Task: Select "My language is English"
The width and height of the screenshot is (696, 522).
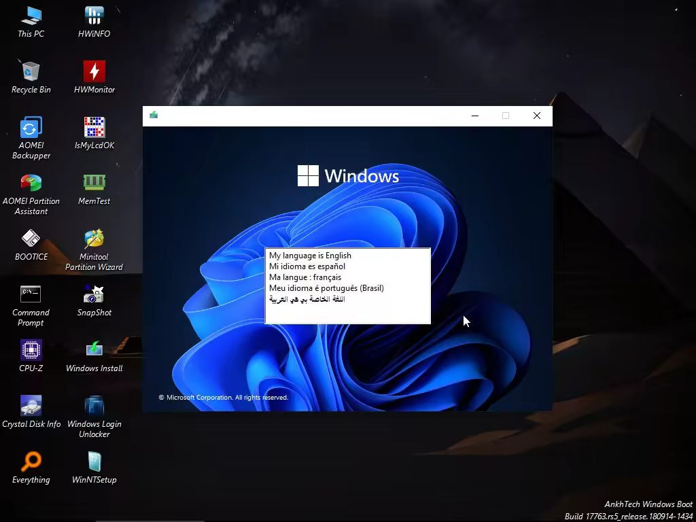Action: [310, 256]
